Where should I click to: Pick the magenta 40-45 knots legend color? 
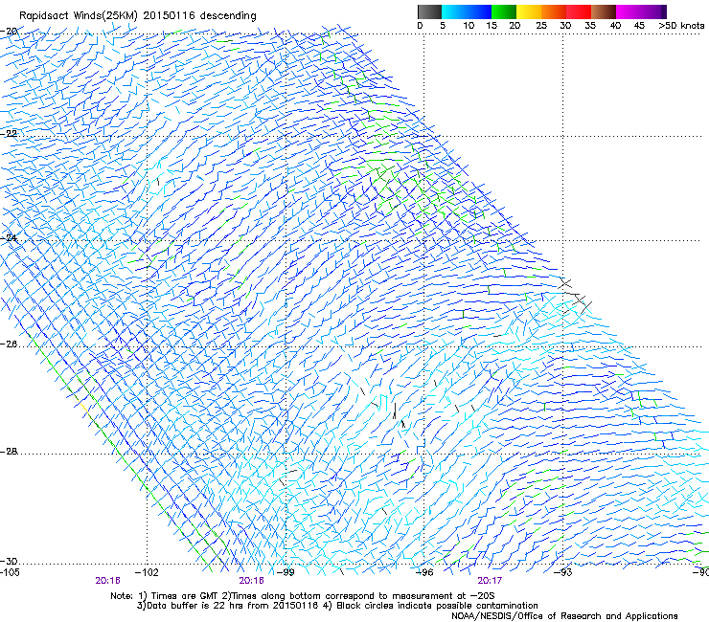tap(629, 11)
